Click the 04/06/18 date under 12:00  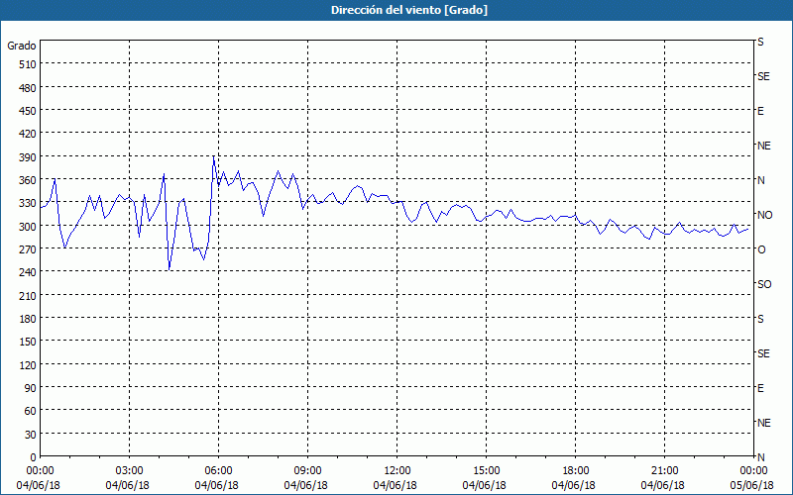pyautogui.click(x=395, y=485)
